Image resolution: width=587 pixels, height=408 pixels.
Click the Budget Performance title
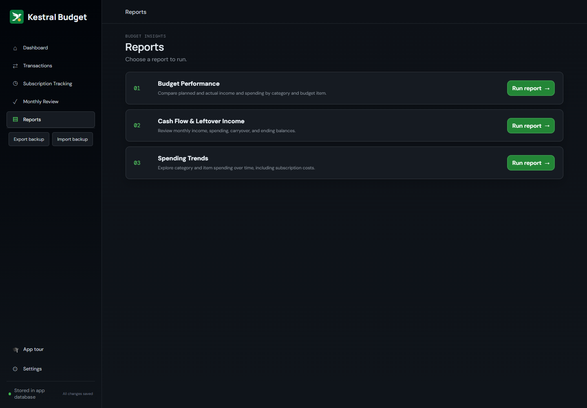(x=189, y=84)
